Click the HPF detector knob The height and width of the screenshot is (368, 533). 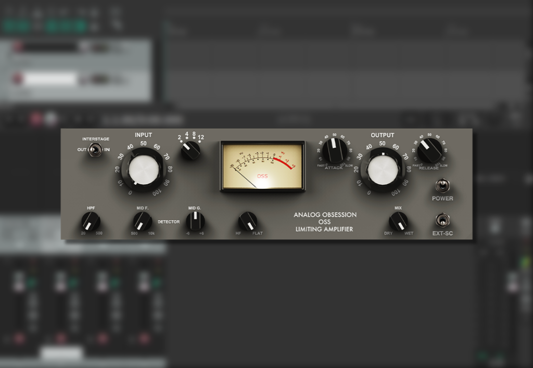pyautogui.click(x=91, y=222)
